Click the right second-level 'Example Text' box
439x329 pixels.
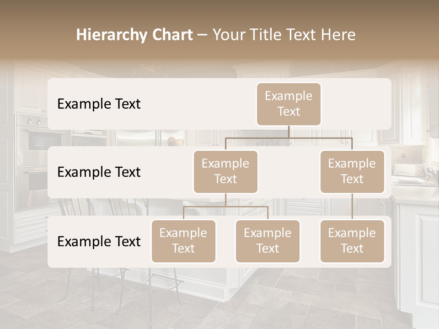coord(352,171)
